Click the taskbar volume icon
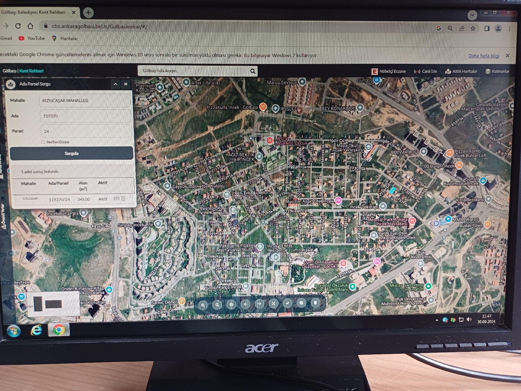This screenshot has height=391, width=521. (469, 319)
